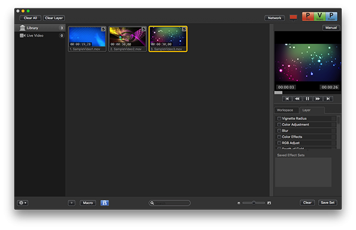Select the SampleVideo2.mov thumbnail

(x=128, y=39)
